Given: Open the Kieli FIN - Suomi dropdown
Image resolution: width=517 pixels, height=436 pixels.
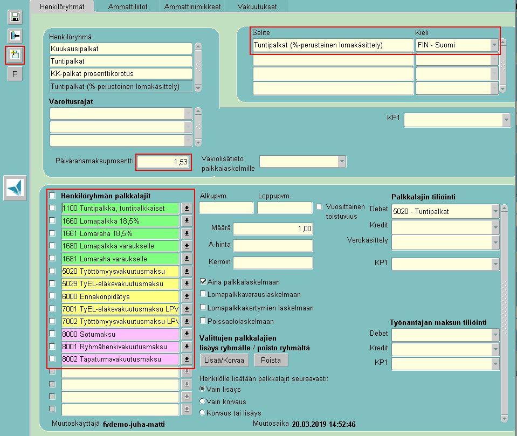Looking at the screenshot, I should point(494,45).
